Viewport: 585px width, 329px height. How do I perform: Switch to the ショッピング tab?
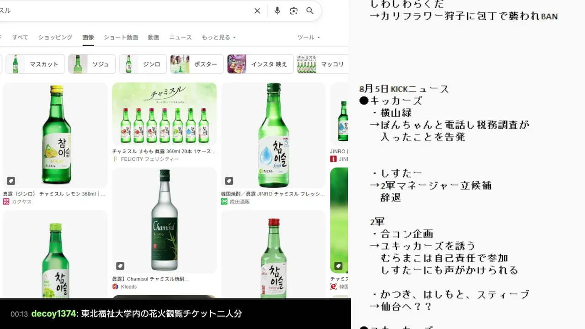tap(55, 37)
